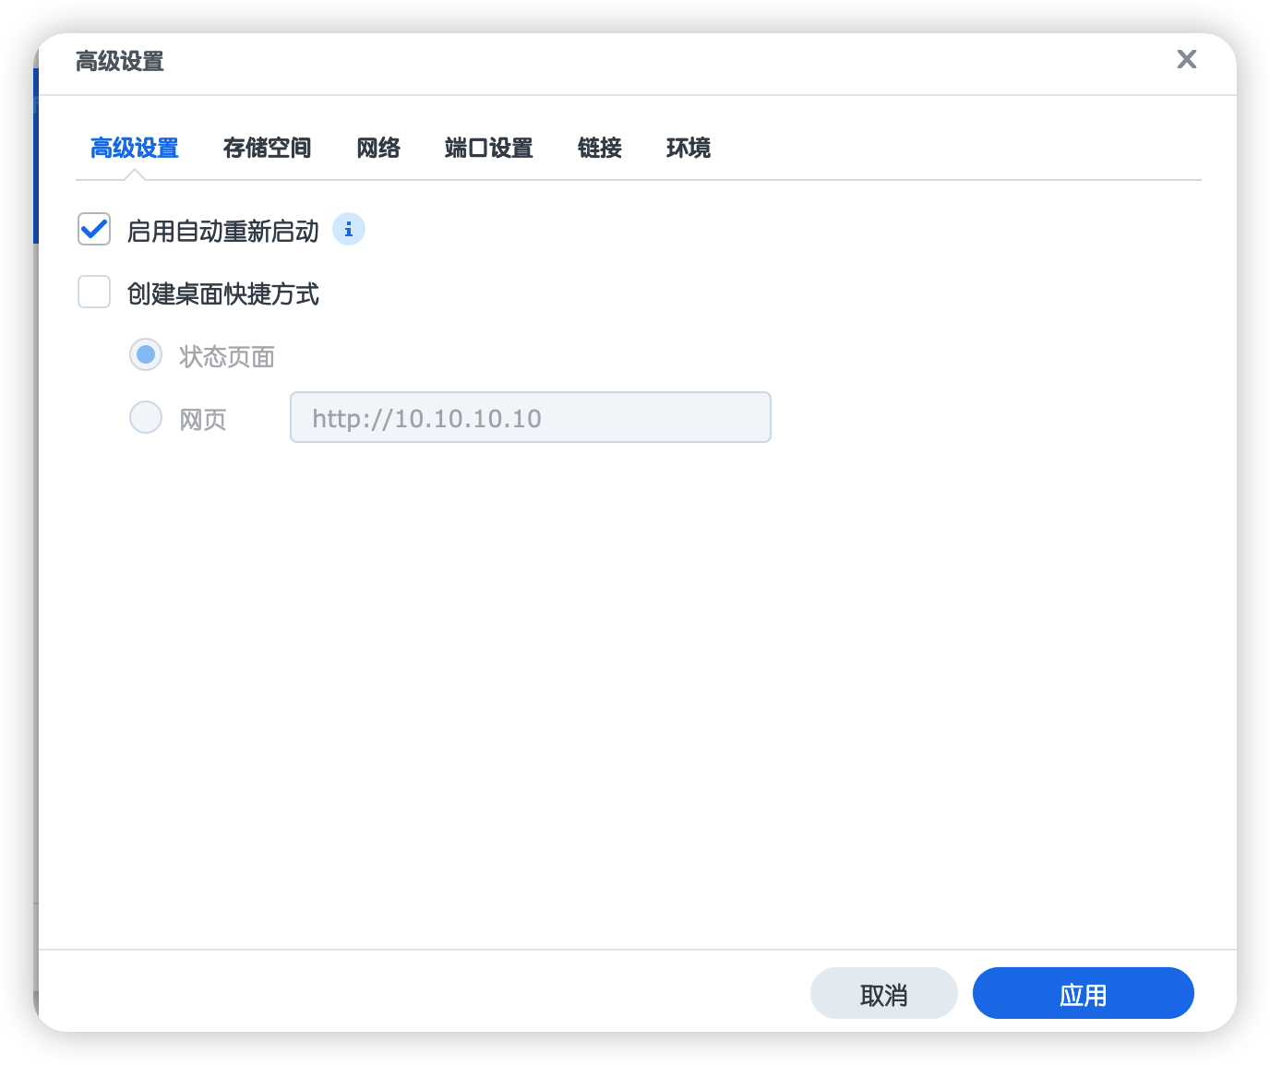
Task: Switch to the 链接 tab
Action: 600,148
